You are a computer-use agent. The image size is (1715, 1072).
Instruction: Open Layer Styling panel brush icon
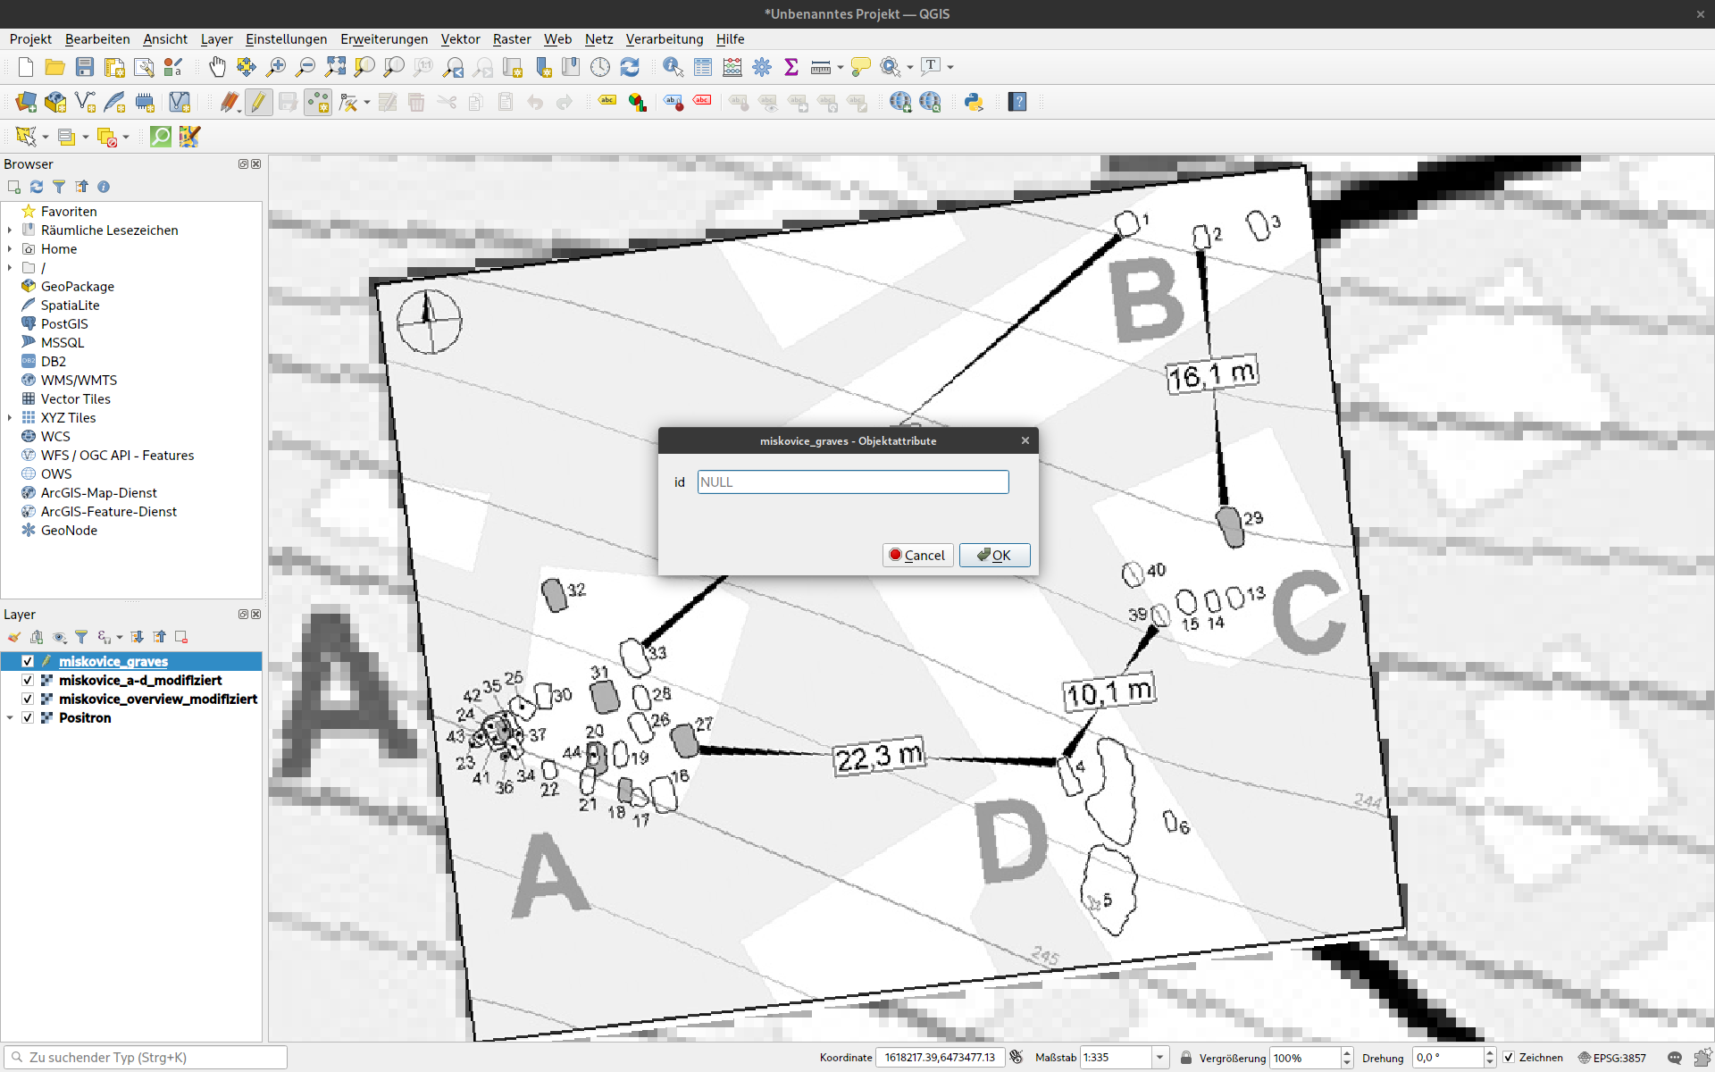pyautogui.click(x=14, y=637)
